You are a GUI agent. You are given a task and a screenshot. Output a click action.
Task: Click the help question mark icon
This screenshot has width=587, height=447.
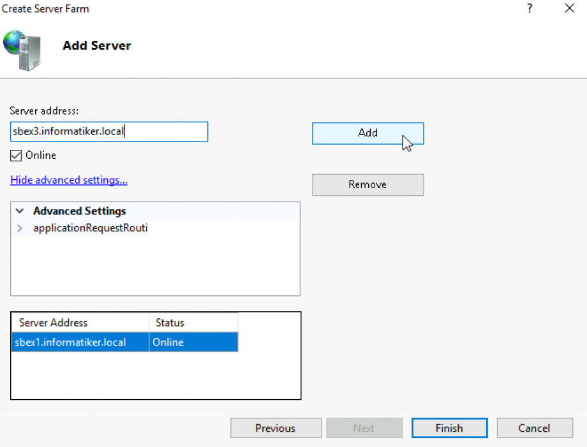tap(529, 8)
